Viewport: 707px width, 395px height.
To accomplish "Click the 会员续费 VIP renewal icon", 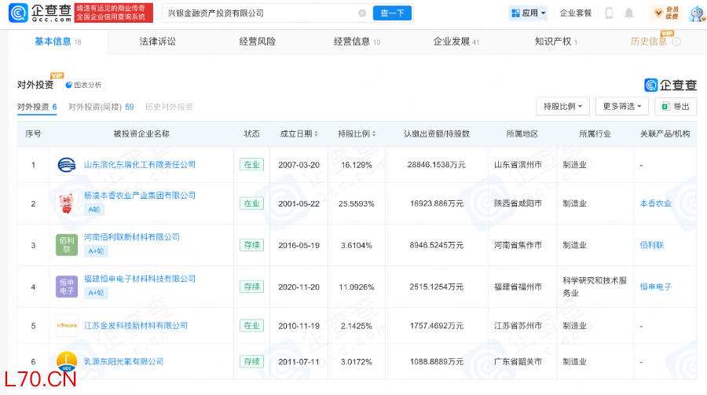I will pyautogui.click(x=665, y=13).
